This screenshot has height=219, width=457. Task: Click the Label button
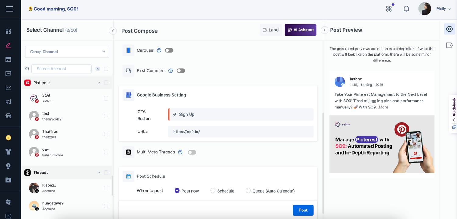[x=271, y=30]
